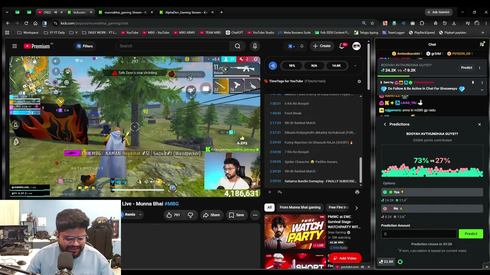Go to browser home page
This screenshot has width=490, height=275.
(x=35, y=23)
